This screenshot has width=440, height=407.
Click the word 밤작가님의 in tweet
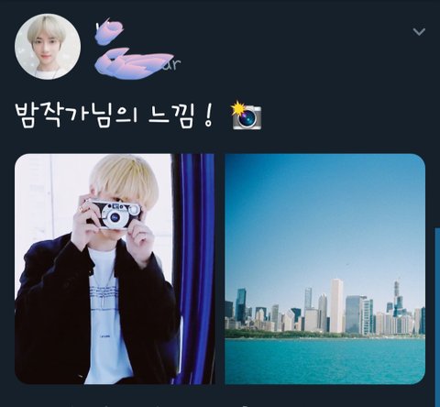pyautogui.click(x=77, y=116)
